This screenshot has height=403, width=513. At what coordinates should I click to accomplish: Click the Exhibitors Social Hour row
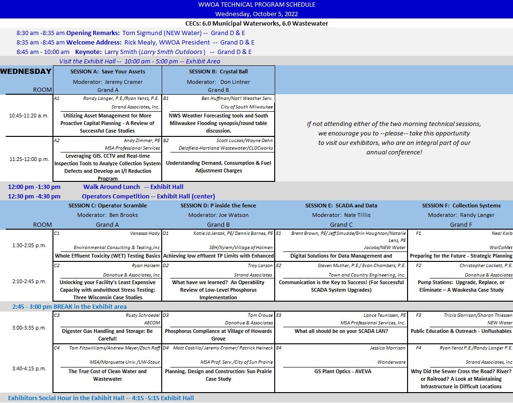(x=101, y=398)
